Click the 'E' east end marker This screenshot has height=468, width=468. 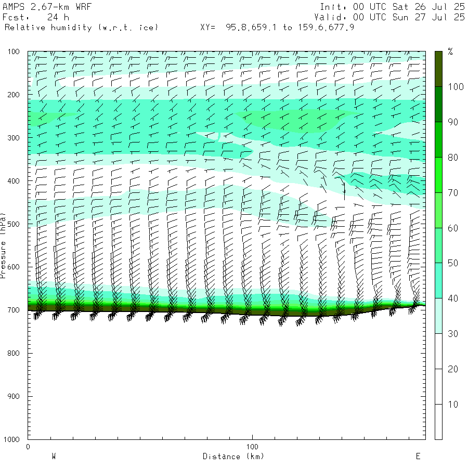[418, 457]
